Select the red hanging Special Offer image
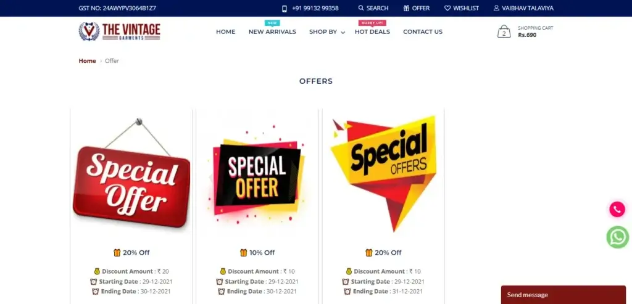The width and height of the screenshot is (632, 304). click(x=131, y=173)
